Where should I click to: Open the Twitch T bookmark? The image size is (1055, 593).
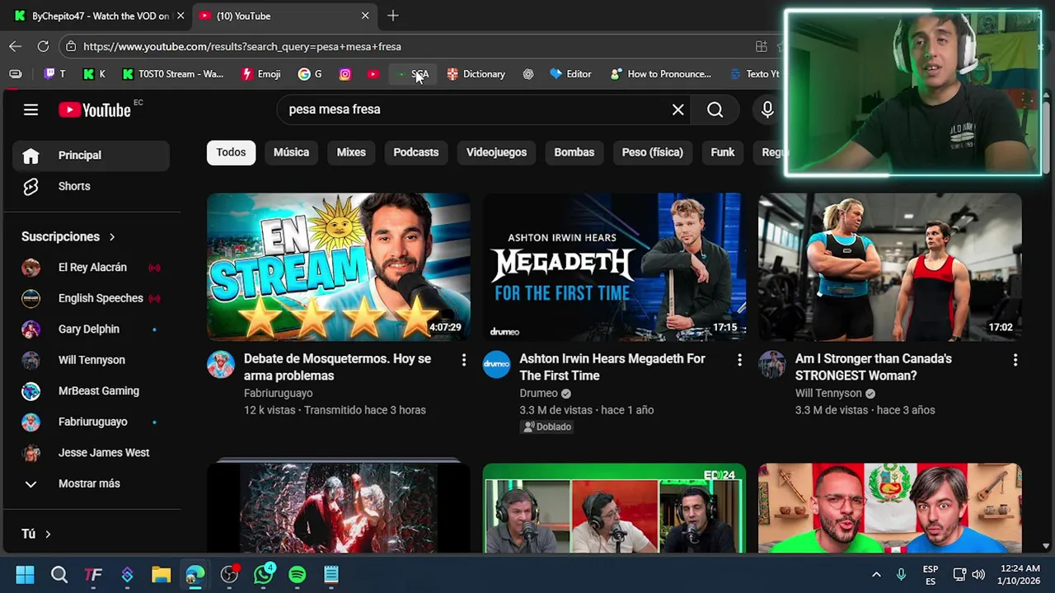pyautogui.click(x=54, y=74)
